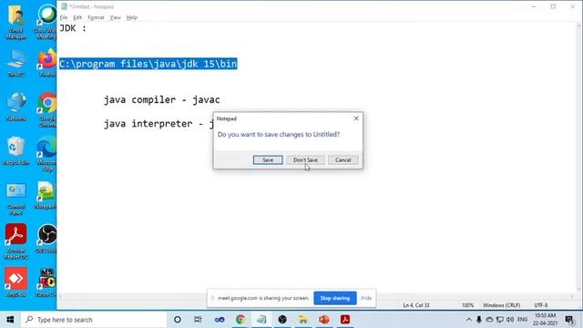This screenshot has height=328, width=583.
Task: Click Notepad horizontal scrollbar right arrow
Action: (572, 296)
